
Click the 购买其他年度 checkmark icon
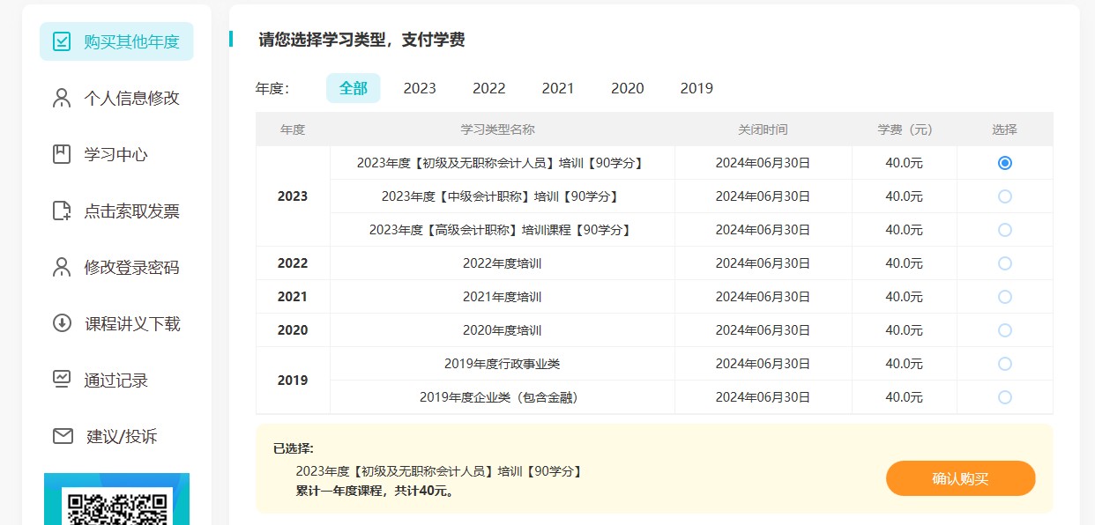point(62,41)
